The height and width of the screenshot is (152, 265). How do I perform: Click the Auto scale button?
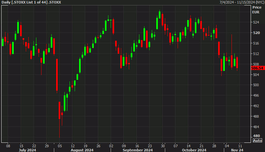[257, 141]
